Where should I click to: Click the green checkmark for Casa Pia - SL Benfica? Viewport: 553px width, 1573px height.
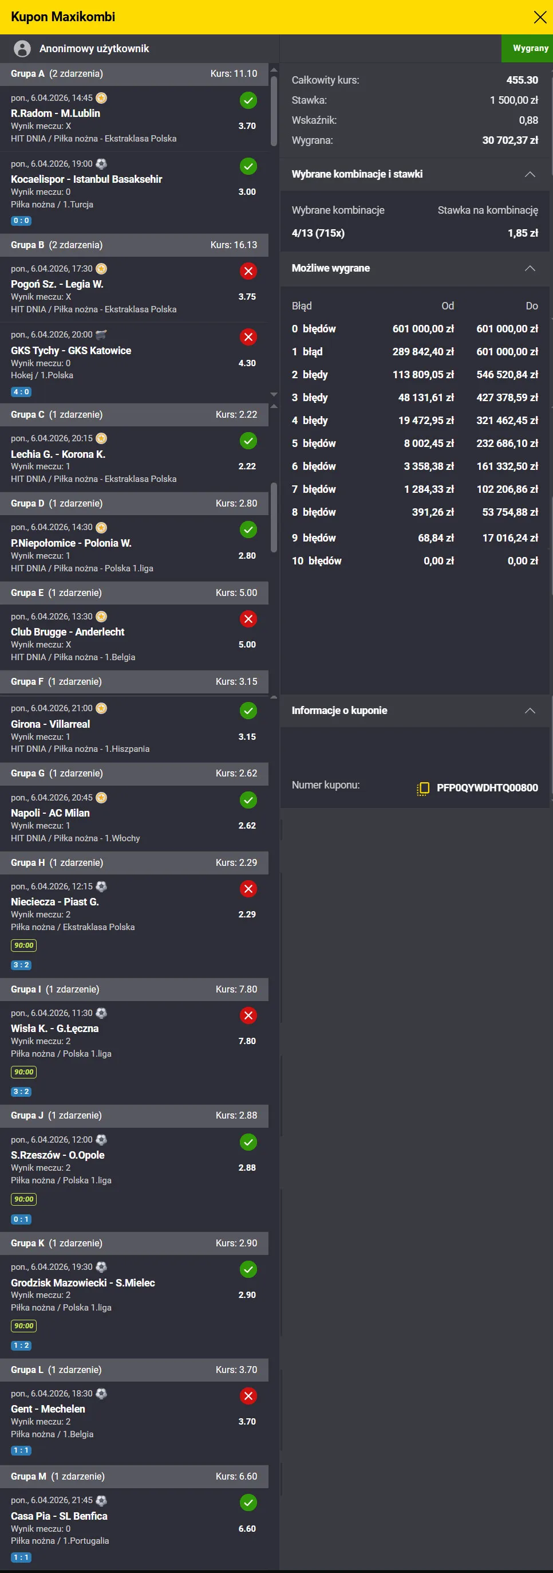[x=248, y=1503]
